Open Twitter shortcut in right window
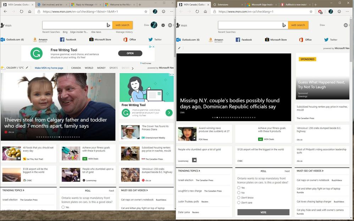This screenshot has height=221, width=354. [x=331, y=40]
